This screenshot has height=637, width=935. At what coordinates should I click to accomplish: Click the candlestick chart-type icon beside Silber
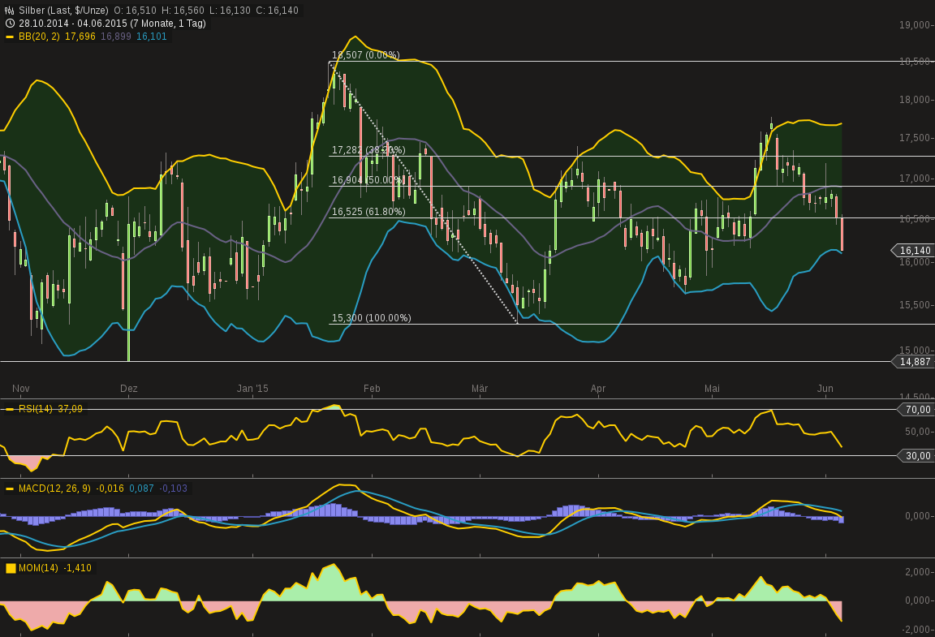10,11
